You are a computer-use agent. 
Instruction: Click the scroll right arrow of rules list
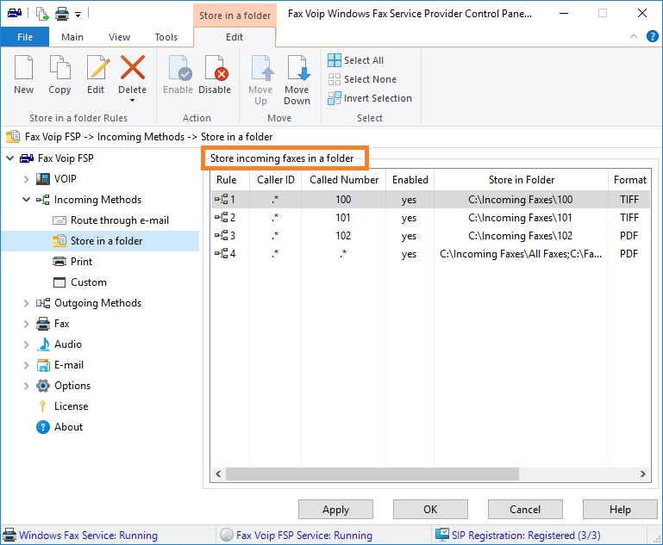click(x=642, y=474)
